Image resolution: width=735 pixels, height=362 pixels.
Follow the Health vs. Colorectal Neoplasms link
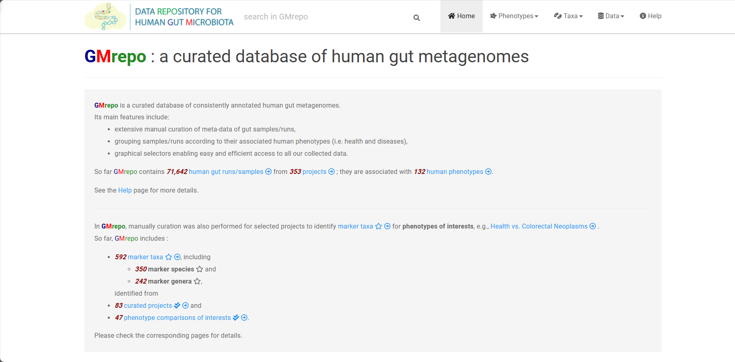pyautogui.click(x=539, y=226)
